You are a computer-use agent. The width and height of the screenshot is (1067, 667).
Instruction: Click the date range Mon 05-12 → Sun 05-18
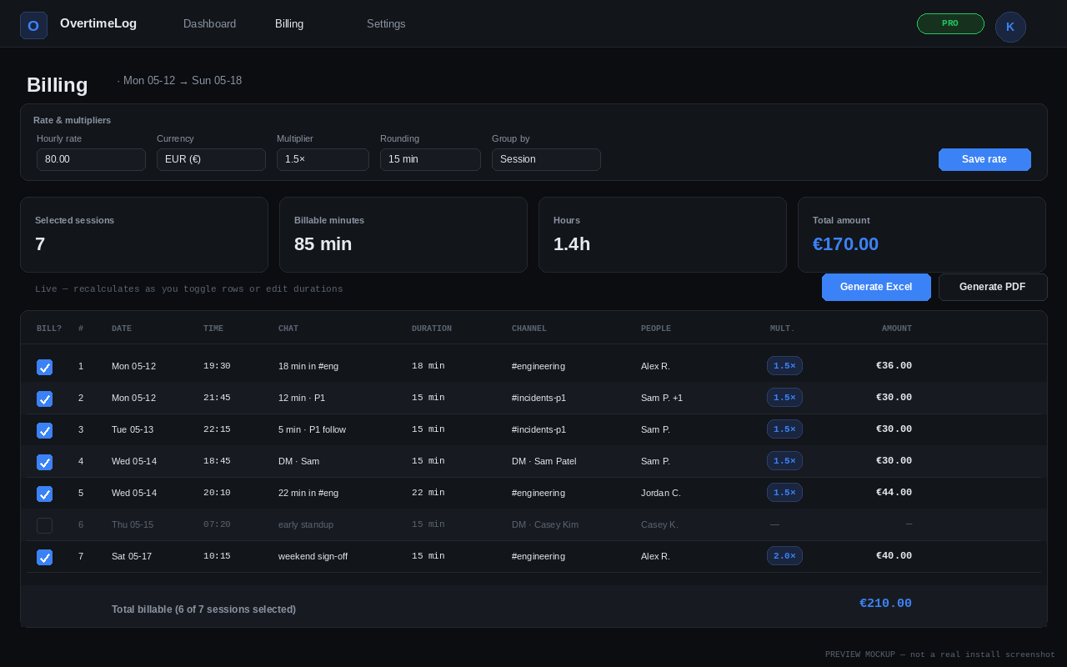[x=183, y=81]
